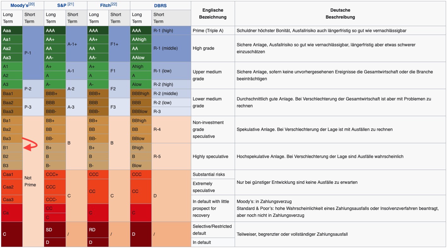Click footnote reference [20] next to Moody's
The width and height of the screenshot is (447, 248).
click(32, 4)
